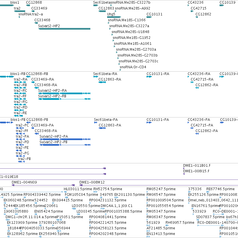238x238 pixels.
Task: Click the CG33469 gene label
Action: point(39,8)
